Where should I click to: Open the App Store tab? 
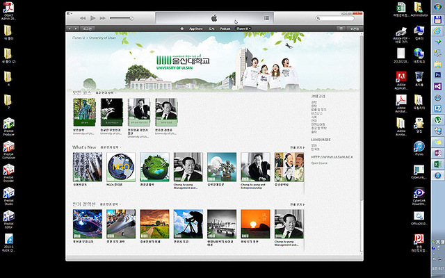196,28
